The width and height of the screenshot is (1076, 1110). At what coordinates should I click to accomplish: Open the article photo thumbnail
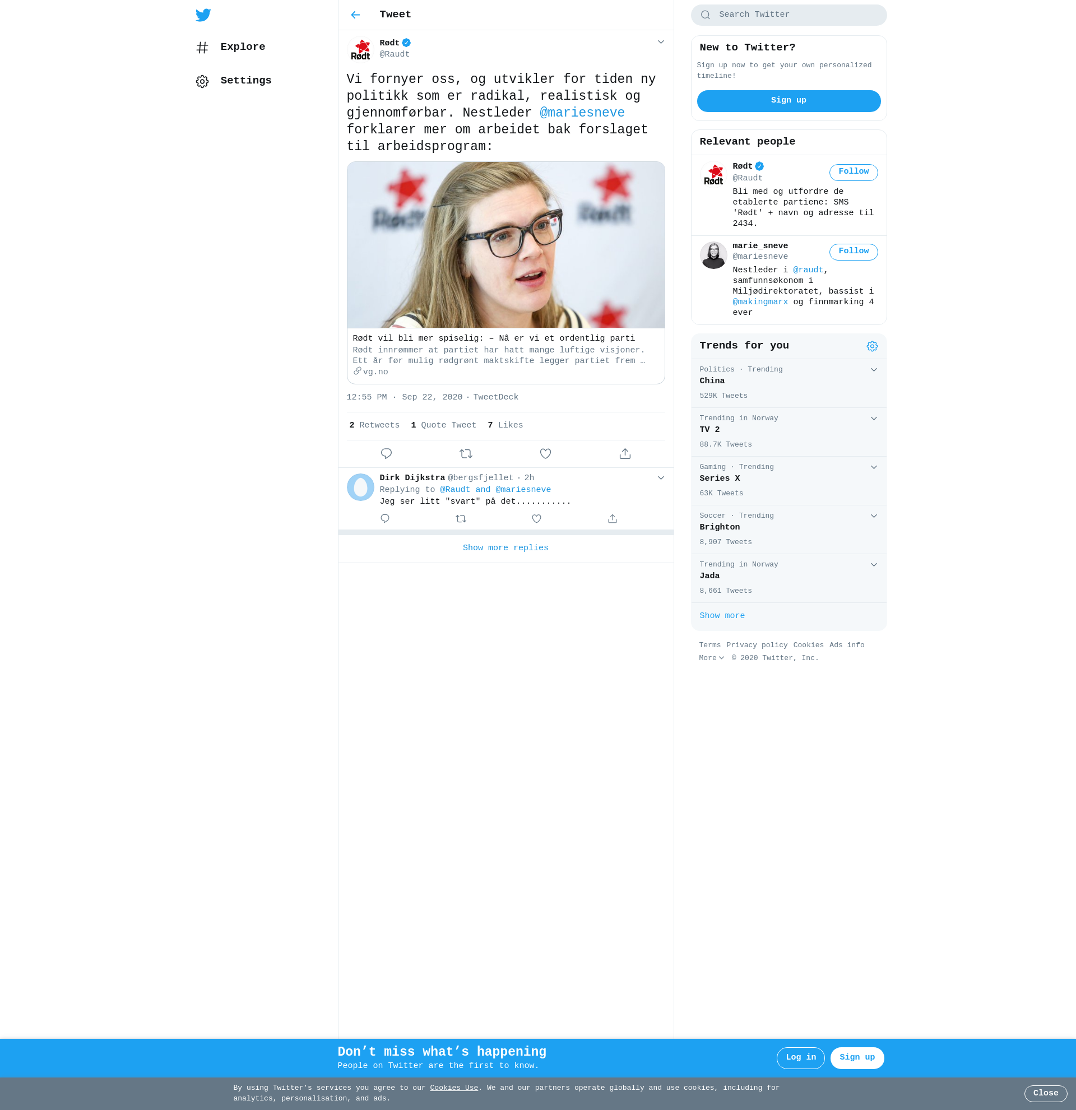coord(505,245)
